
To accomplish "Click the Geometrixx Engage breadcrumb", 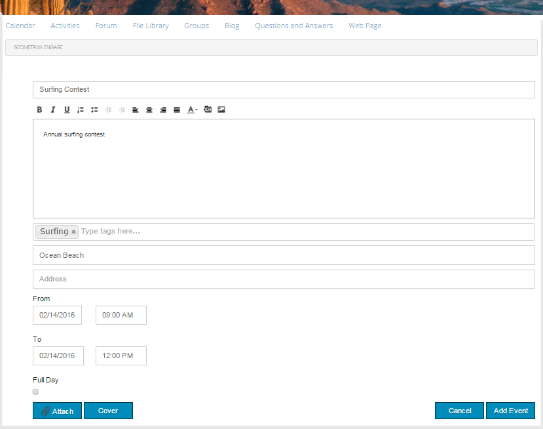I will point(38,47).
